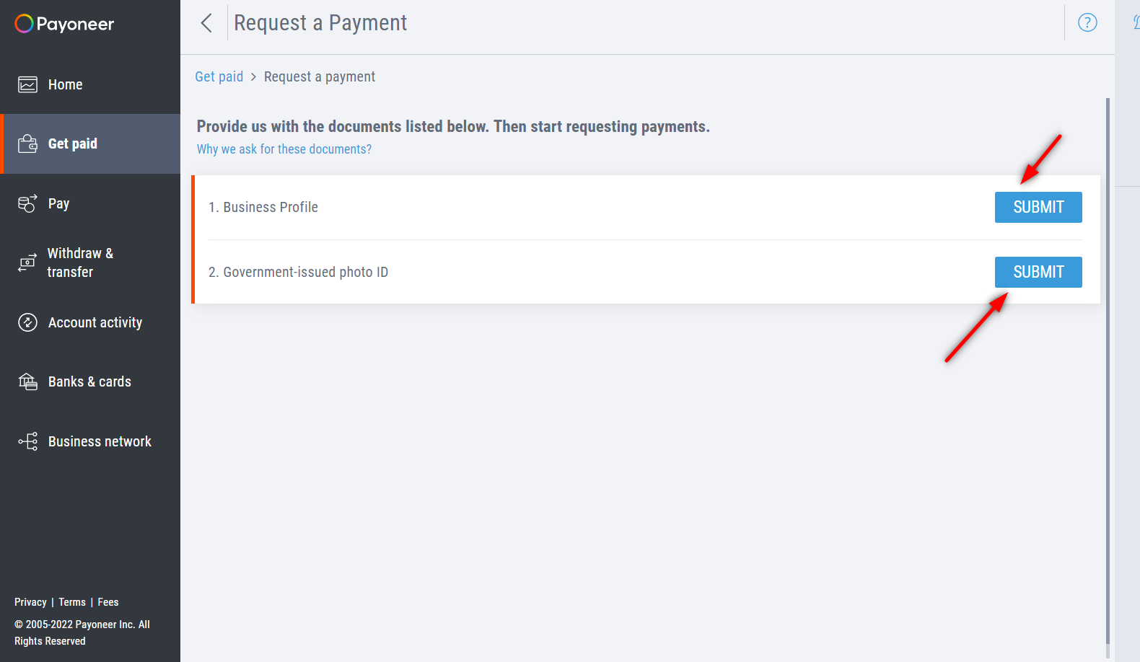
Task: Open Banks & cards using its card icon
Action: tap(27, 381)
